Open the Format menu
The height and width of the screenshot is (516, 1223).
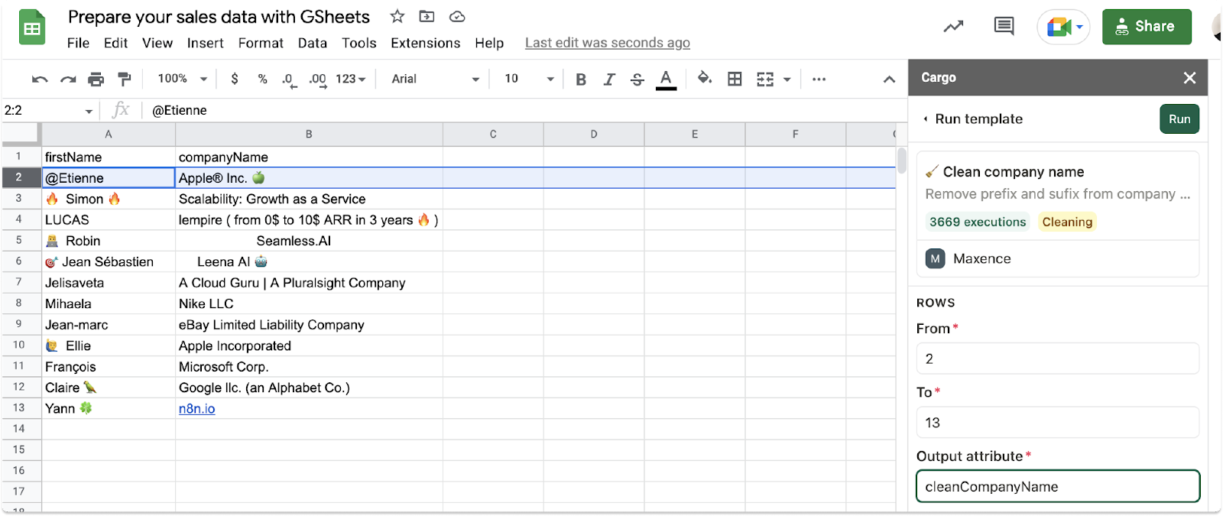[x=261, y=43]
